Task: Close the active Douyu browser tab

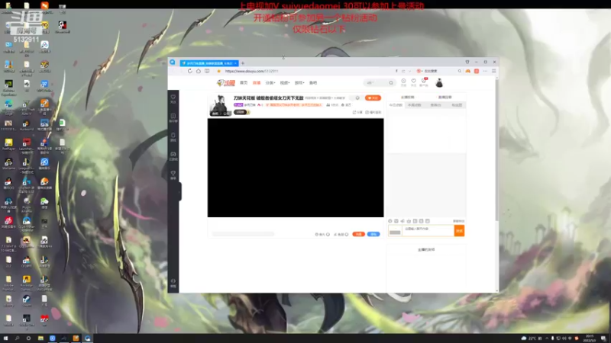Action: tap(235, 63)
